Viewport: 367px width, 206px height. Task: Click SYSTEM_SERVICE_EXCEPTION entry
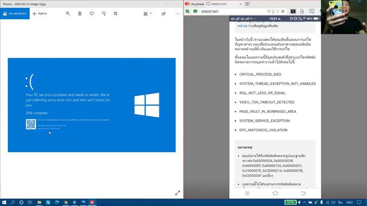click(264, 121)
